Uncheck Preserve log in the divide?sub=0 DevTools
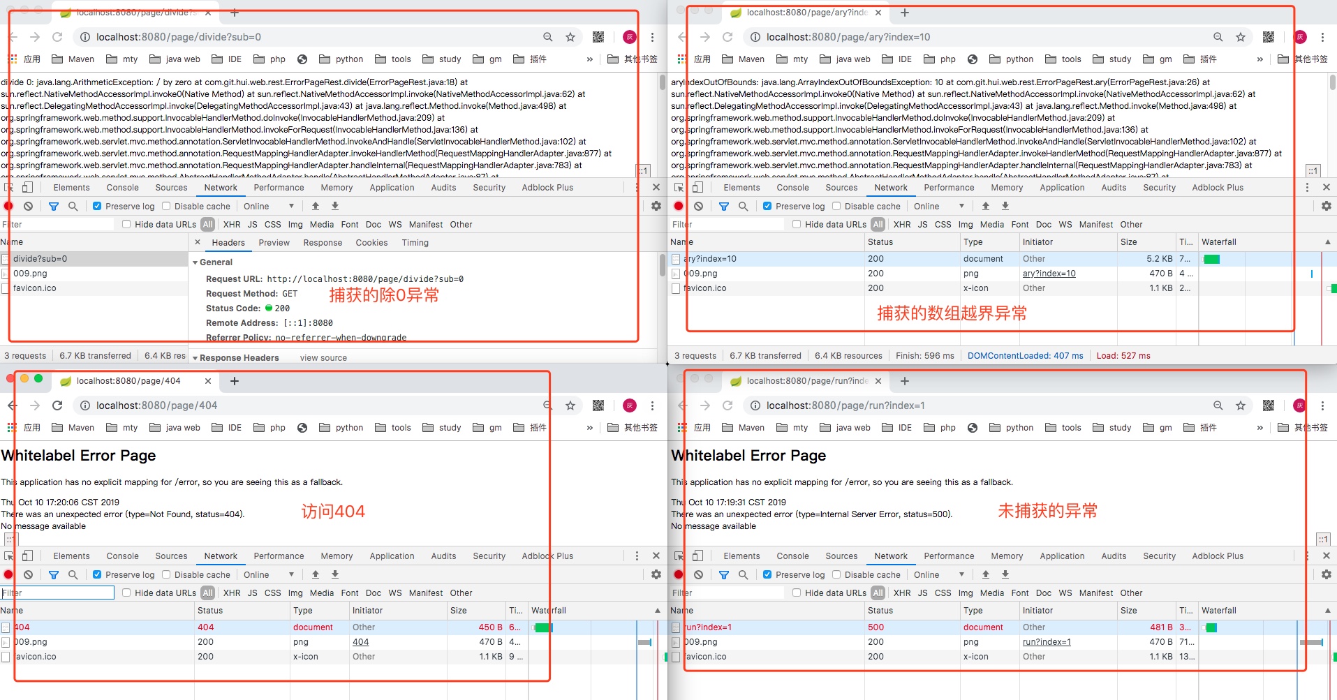The image size is (1337, 700). coord(97,206)
